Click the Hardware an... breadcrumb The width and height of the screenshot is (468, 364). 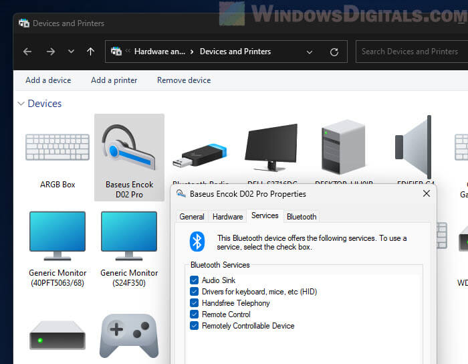tap(160, 52)
